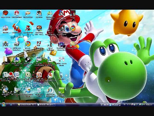Launch Microsoft Office Excel from the desktop

coord(28,75)
